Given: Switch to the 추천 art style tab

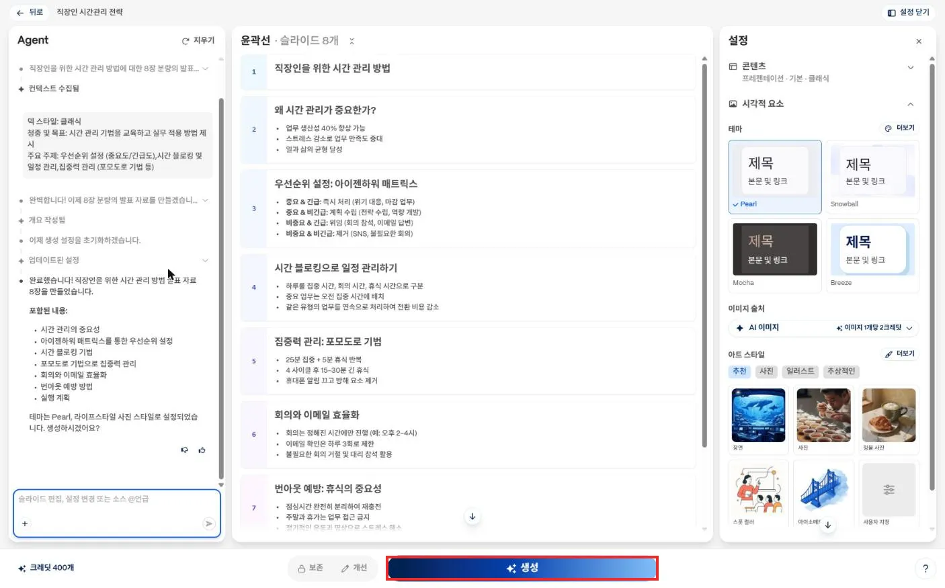Looking at the screenshot, I should pyautogui.click(x=739, y=371).
